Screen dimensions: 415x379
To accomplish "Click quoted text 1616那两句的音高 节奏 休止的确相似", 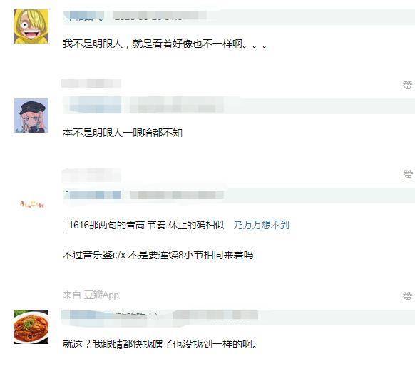I will click(146, 225).
